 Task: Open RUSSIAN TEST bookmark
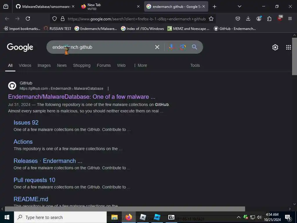pyautogui.click(x=57, y=29)
